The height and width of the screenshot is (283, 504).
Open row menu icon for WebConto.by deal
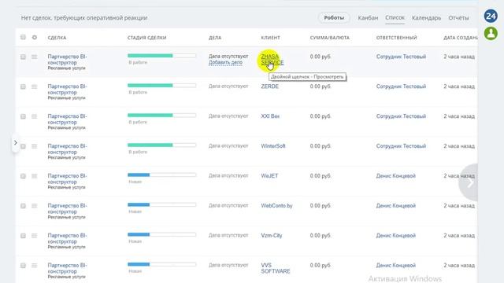(35, 206)
